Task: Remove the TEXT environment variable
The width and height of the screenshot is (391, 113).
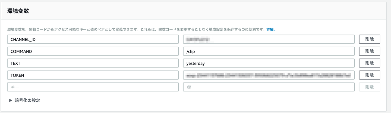Action: coord(369,63)
